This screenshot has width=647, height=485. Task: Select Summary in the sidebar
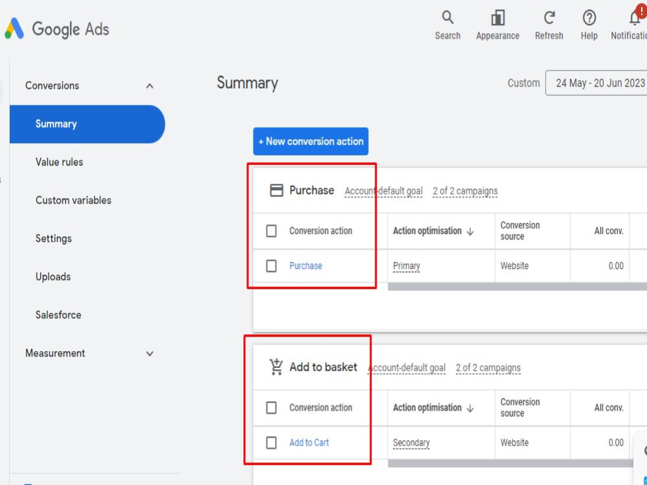click(x=87, y=124)
